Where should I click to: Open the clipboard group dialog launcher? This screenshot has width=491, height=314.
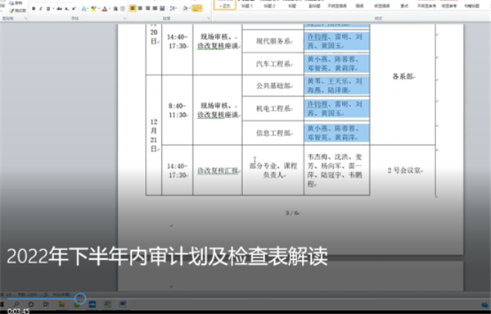click(x=25, y=19)
